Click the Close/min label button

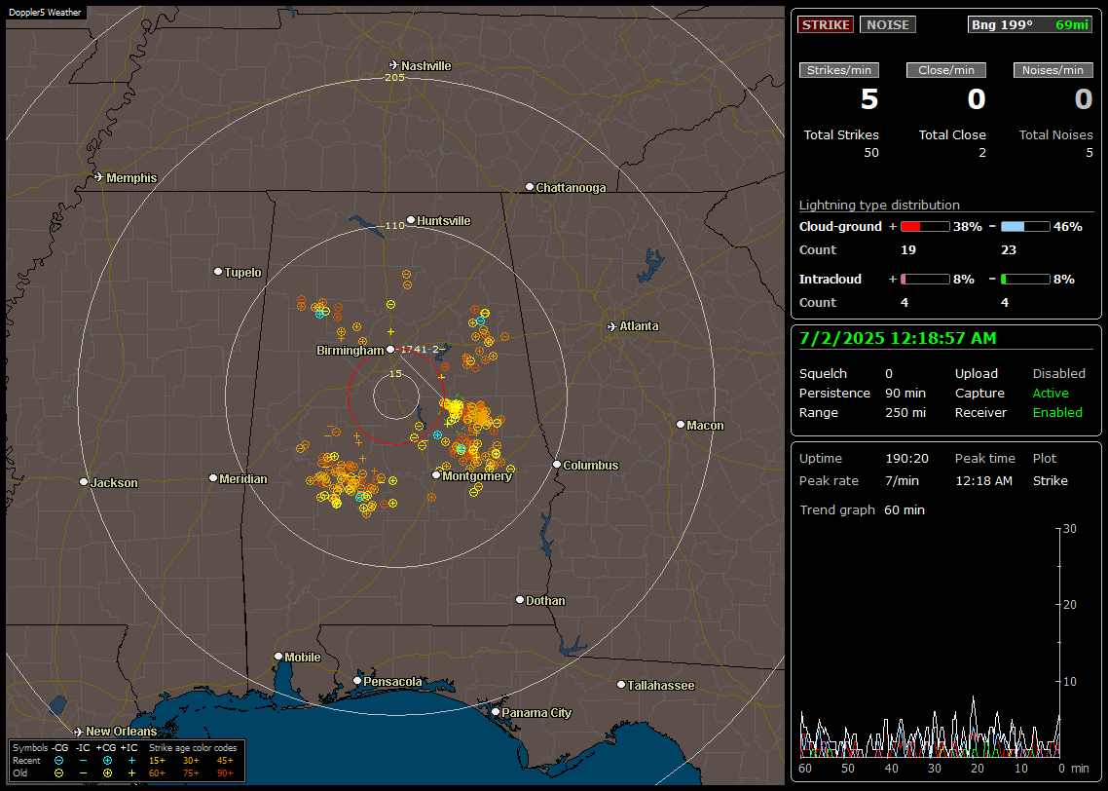946,70
